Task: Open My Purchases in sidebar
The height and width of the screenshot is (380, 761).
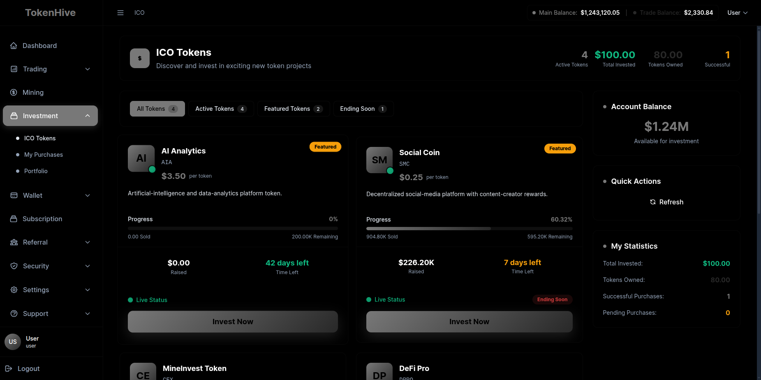Action: point(44,155)
